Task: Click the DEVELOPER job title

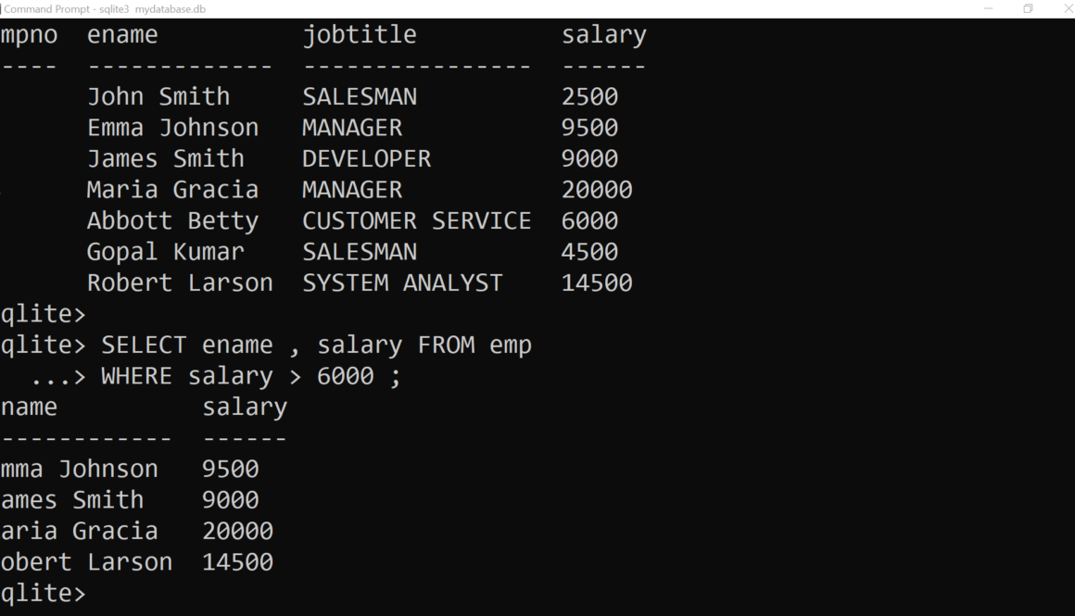Action: [x=366, y=158]
